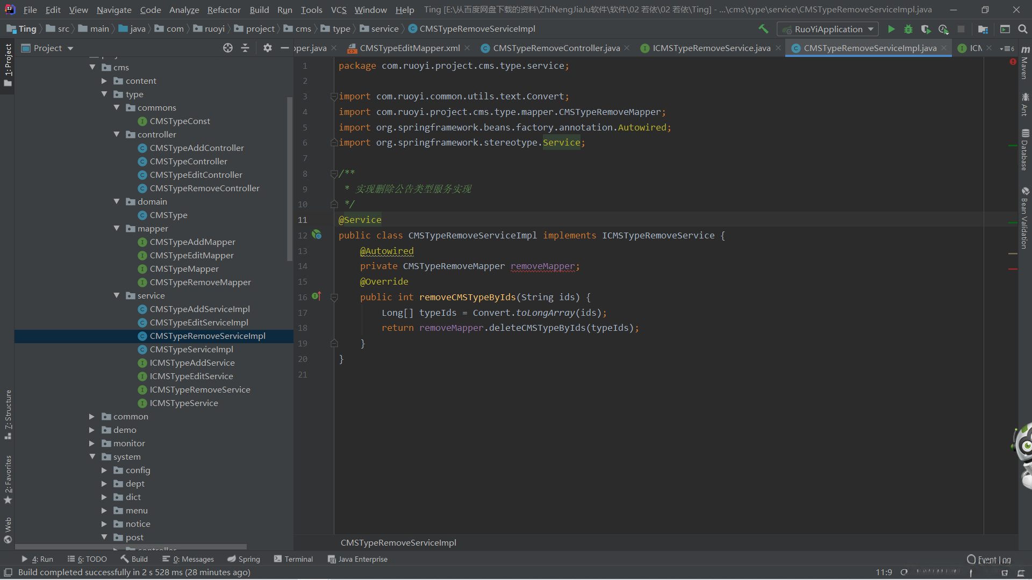Toggle the 1: Project tool window
1032x580 pixels.
tap(8, 64)
